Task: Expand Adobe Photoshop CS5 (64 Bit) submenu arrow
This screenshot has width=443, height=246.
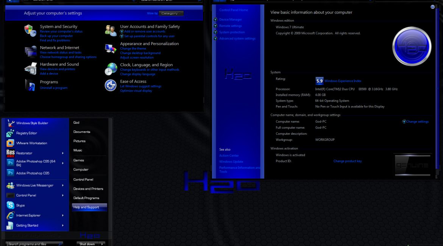Action: point(63,163)
